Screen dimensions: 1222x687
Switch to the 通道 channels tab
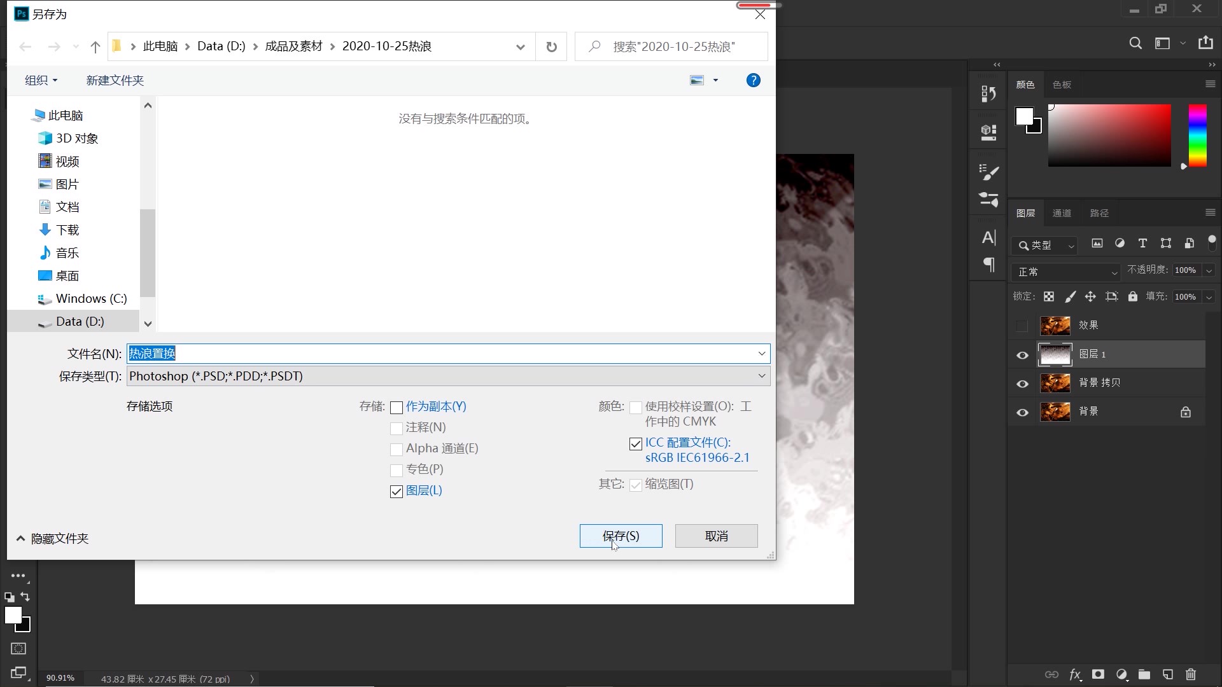(1061, 213)
